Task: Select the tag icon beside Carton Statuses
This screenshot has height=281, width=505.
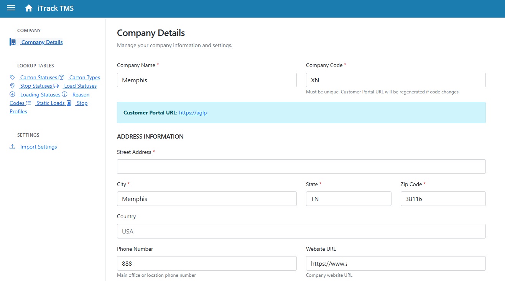Action: (x=12, y=77)
